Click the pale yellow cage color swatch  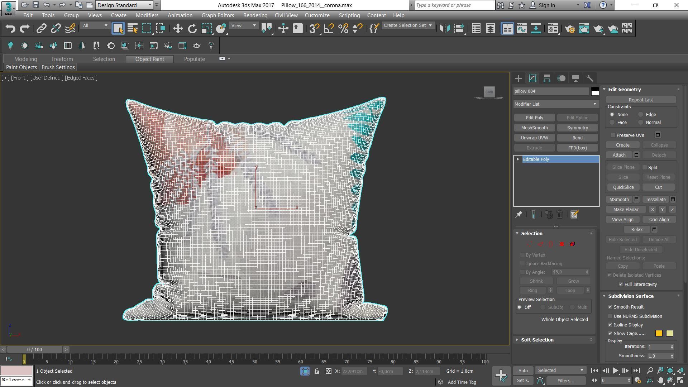click(670, 334)
